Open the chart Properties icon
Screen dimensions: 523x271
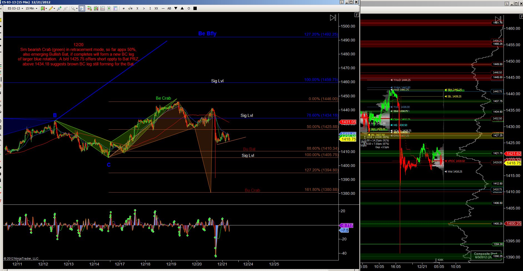115,8
